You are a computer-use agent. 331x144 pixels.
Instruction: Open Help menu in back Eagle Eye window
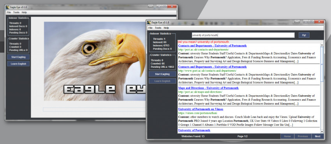pyautogui.click(x=24, y=12)
